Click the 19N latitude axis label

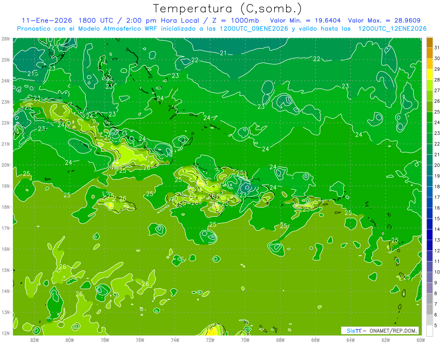6,186
